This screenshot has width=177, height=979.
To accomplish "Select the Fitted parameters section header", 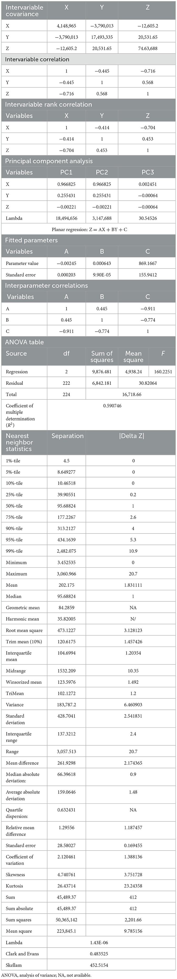I will (x=31, y=240).
